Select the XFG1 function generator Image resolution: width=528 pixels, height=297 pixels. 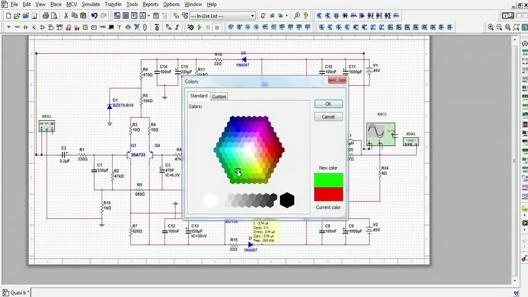(x=47, y=126)
